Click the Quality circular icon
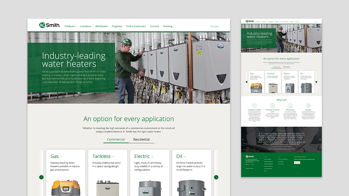 (308, 105)
